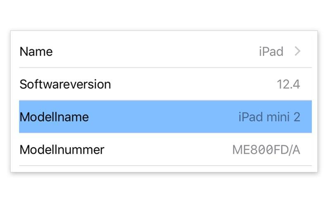Click the divider line below the Name row
The width and height of the screenshot is (329, 205).
pos(165,68)
